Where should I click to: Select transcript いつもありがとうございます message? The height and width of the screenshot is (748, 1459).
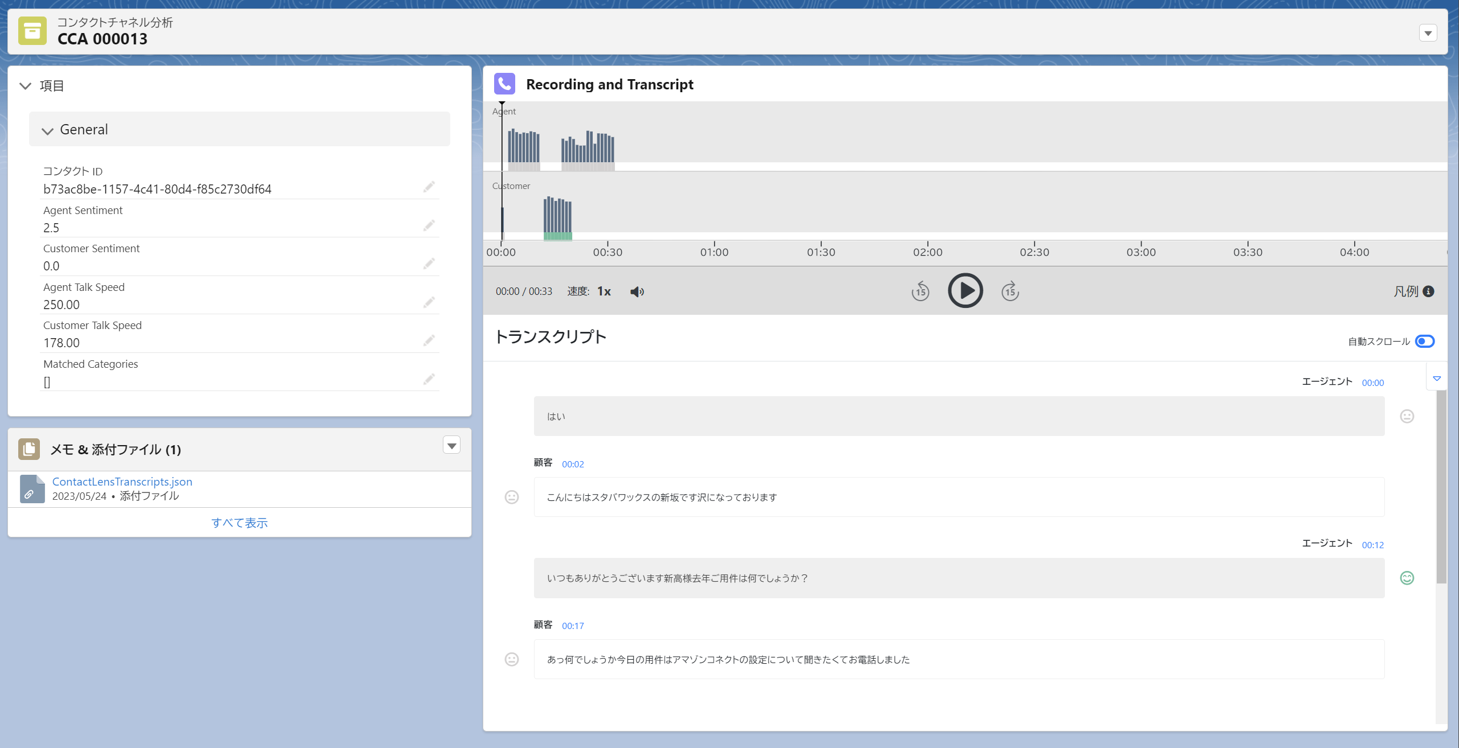click(959, 578)
